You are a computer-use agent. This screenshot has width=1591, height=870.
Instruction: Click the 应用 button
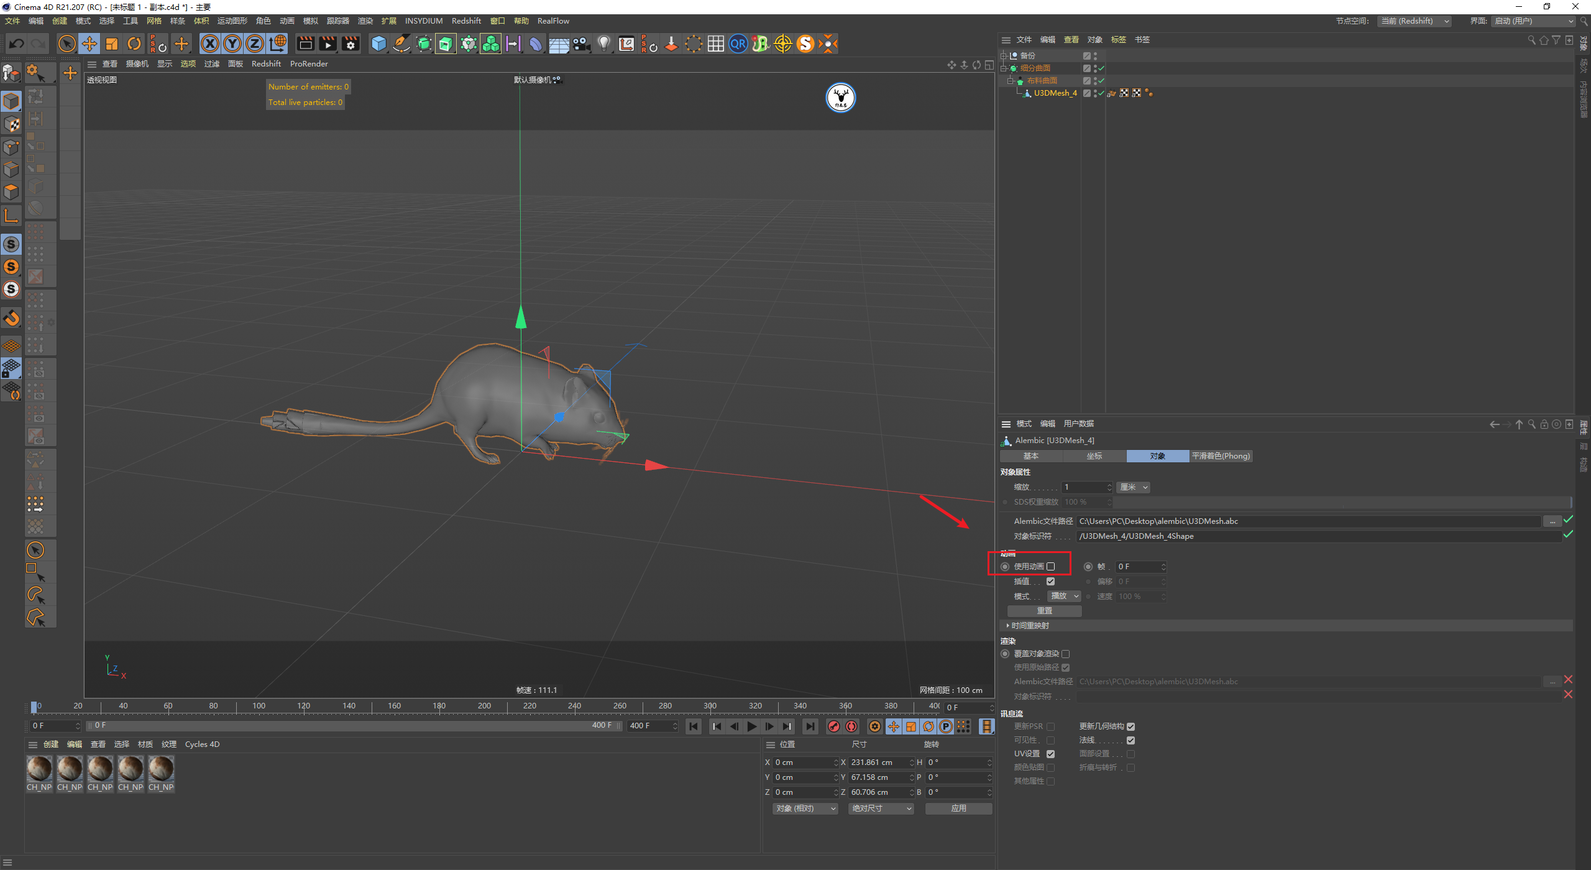pos(958,808)
